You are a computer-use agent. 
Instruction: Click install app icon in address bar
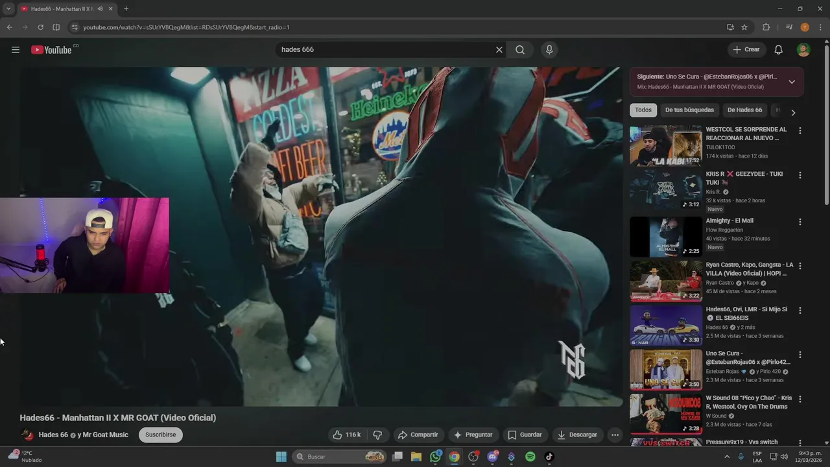click(x=730, y=27)
